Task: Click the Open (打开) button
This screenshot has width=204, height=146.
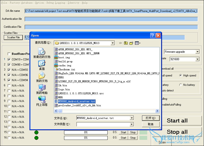Action: click(x=151, y=118)
